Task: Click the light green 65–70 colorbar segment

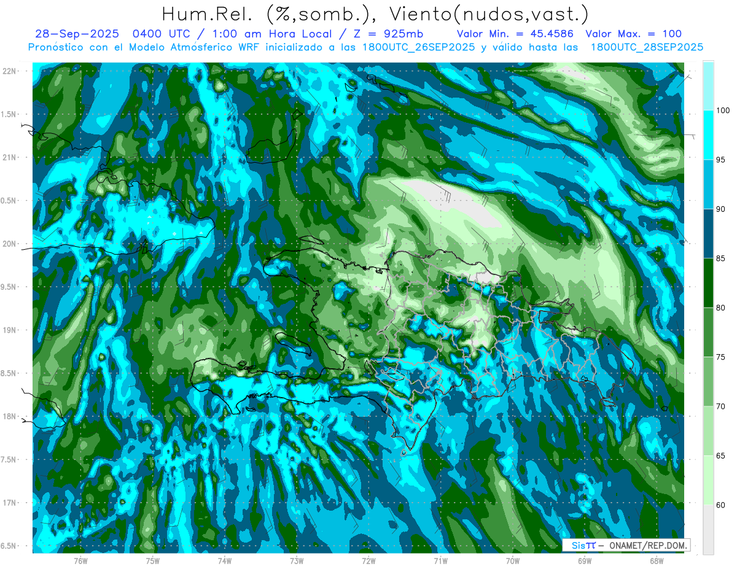Action: pos(708,431)
